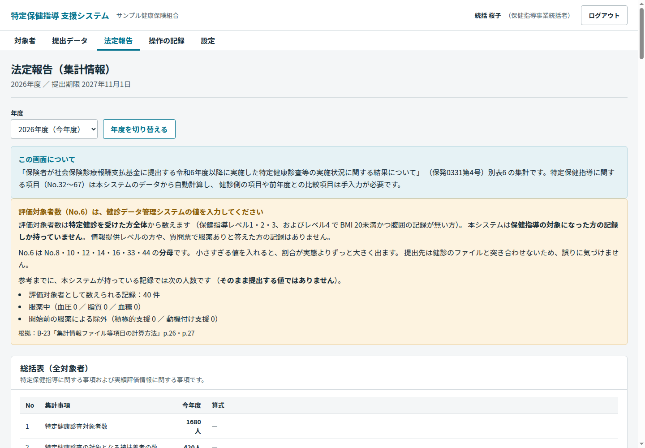Click the user name 統括 桜子
645x448 pixels.
(488, 16)
